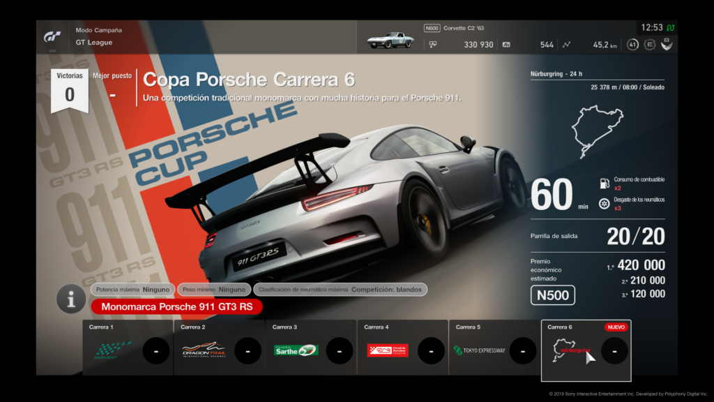714x402 pixels.
Task: Click the Gran Turismo logo icon
Action: click(x=52, y=37)
